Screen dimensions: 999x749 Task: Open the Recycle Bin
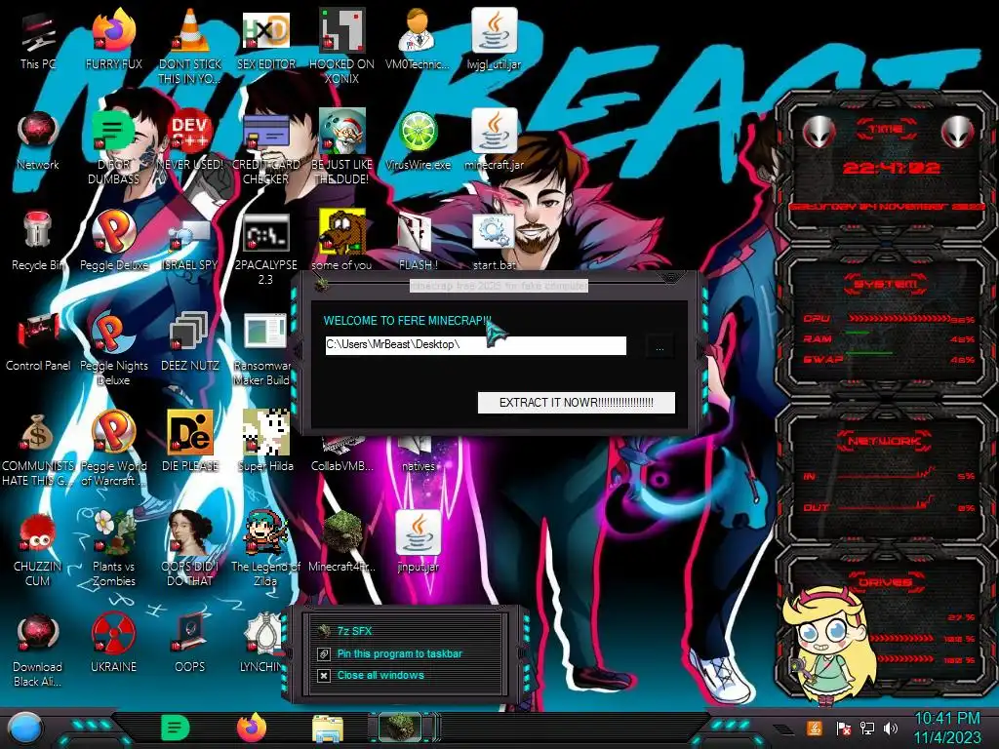38,240
